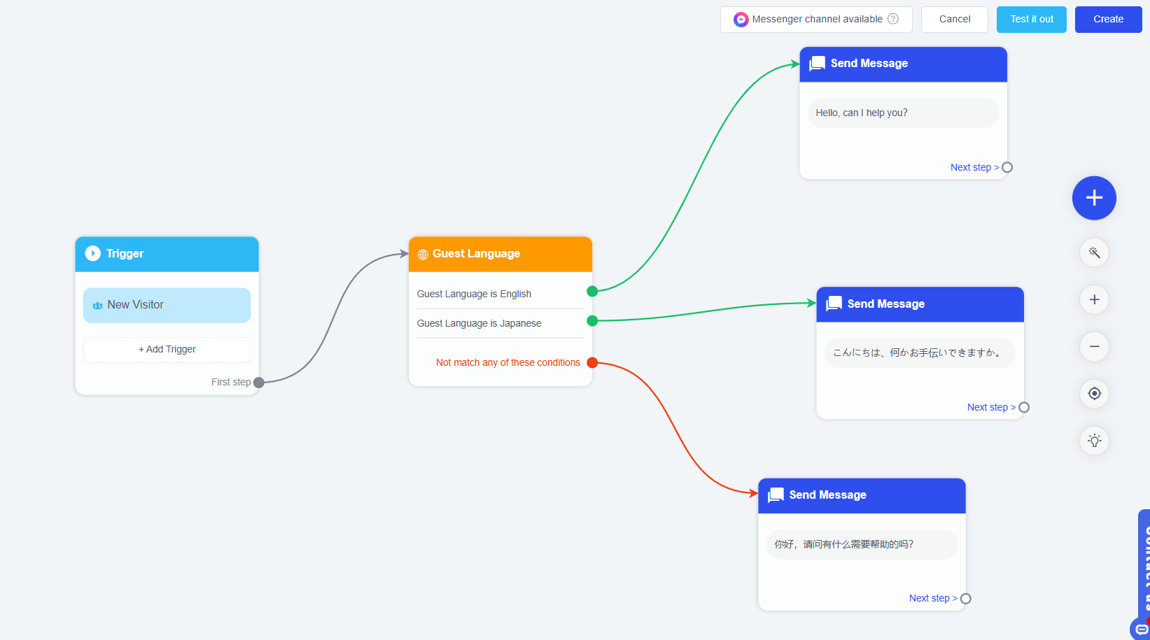The image size is (1150, 640).
Task: Zoom in on the canvas with plus icon
Action: pyautogui.click(x=1094, y=300)
